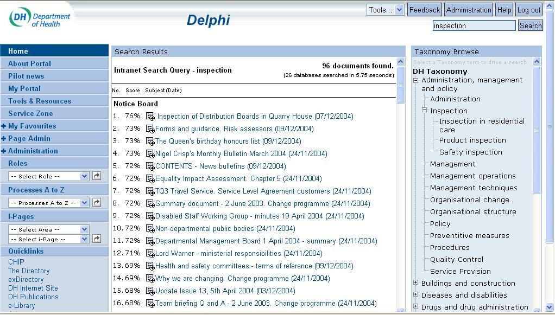Click the document icon beside Why we are changing

[150, 279]
